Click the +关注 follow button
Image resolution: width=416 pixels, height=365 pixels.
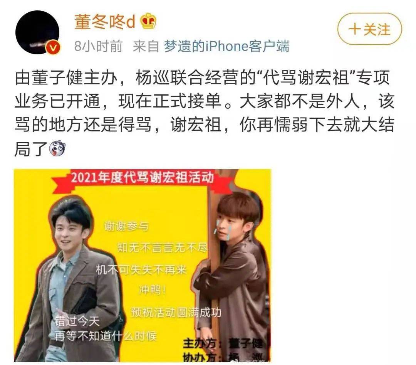pyautogui.click(x=369, y=29)
